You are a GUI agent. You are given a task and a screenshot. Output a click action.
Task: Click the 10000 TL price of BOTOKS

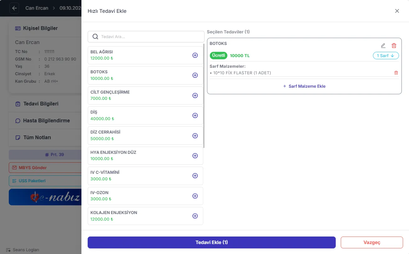coord(240,56)
